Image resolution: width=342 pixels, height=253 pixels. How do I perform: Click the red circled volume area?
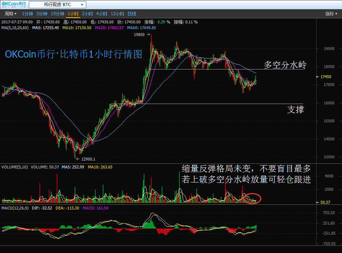coord(252,198)
